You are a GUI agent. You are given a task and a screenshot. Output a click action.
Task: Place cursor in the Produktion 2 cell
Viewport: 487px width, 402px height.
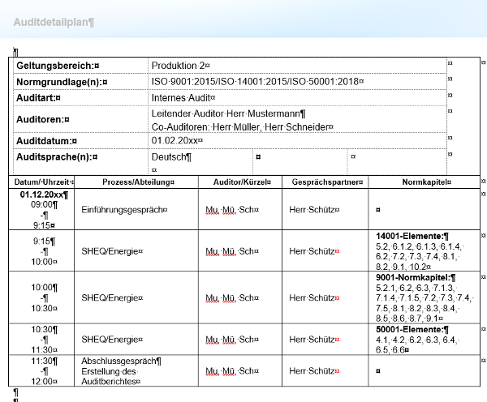pos(180,65)
